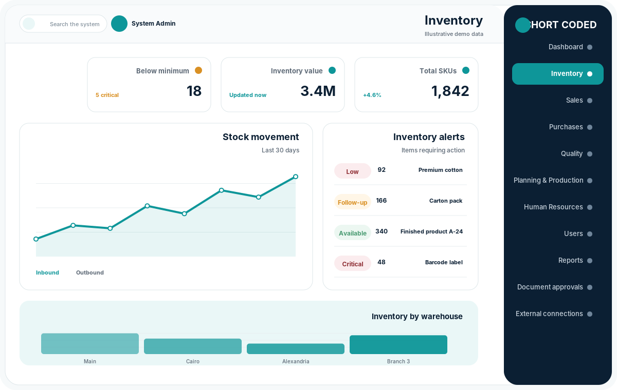Toggle the Inbound series legend
This screenshot has height=390, width=617.
tap(47, 272)
